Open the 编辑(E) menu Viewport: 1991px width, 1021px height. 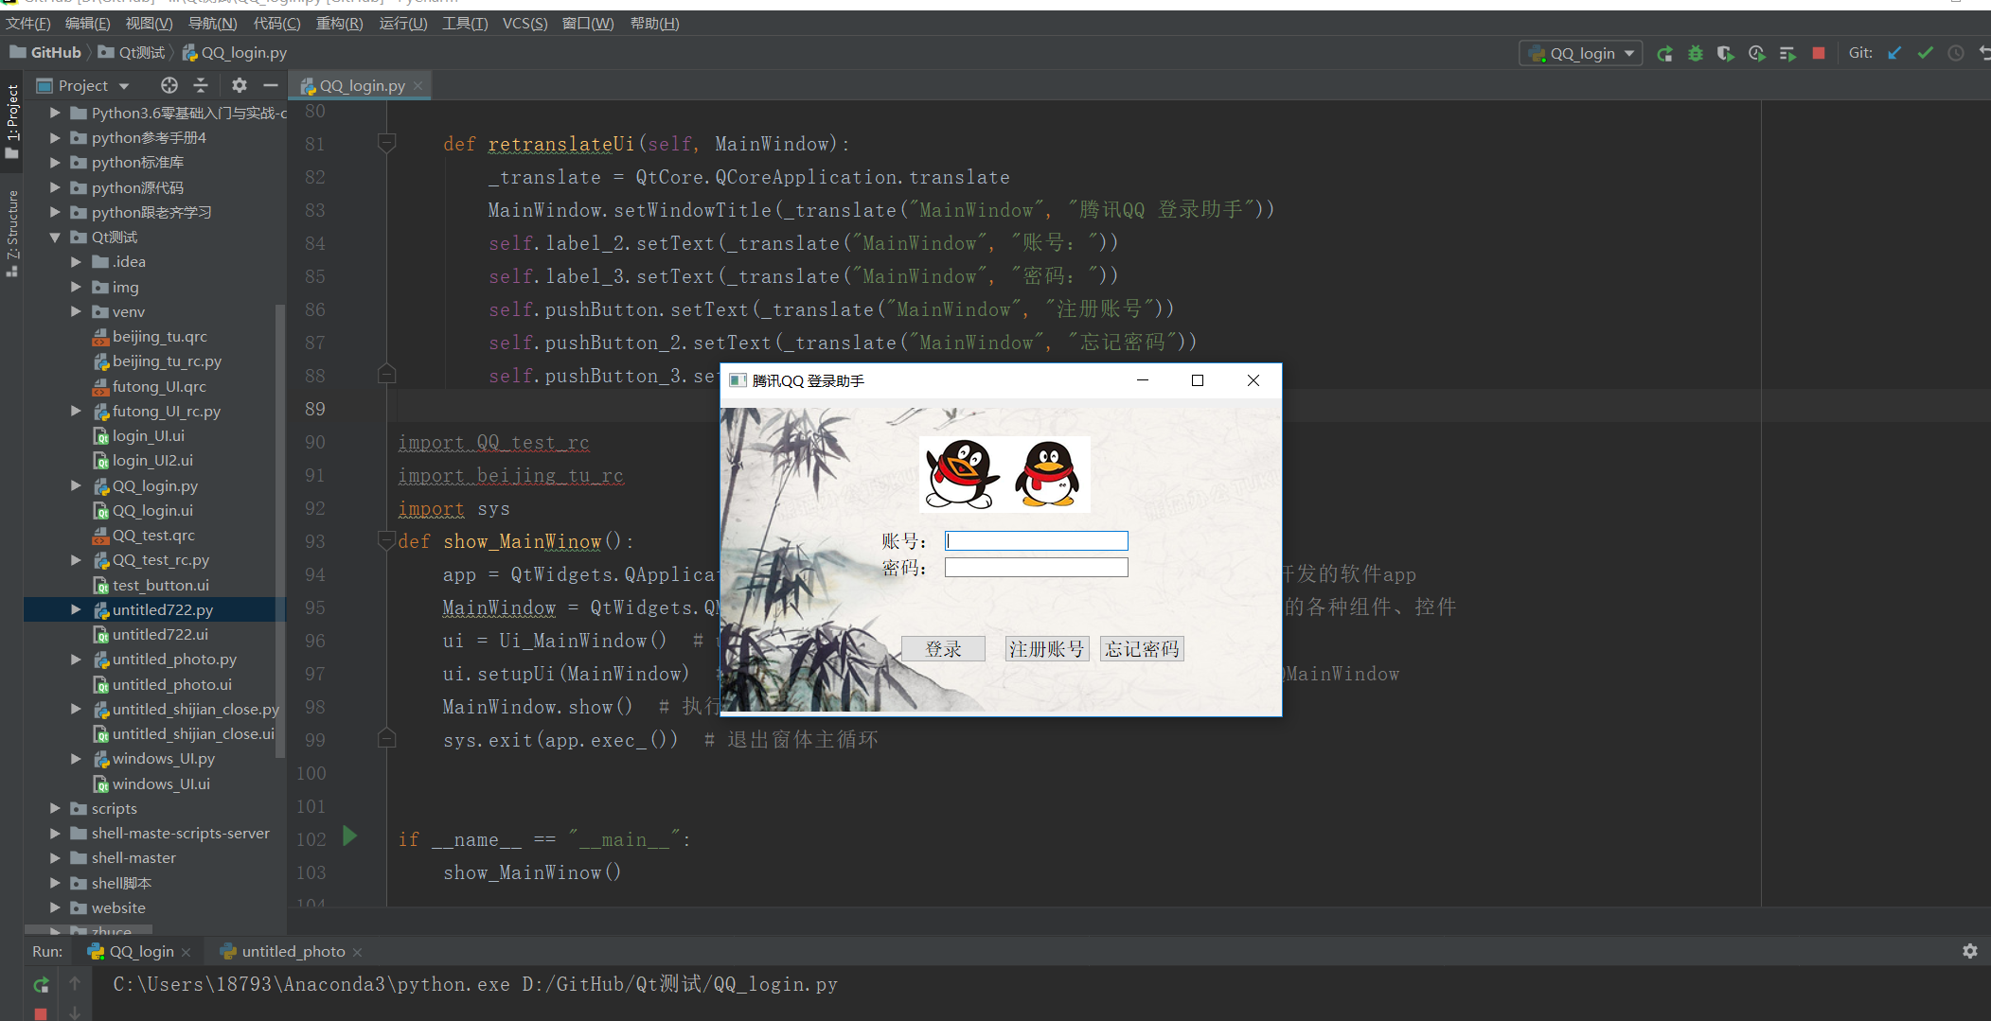[87, 23]
